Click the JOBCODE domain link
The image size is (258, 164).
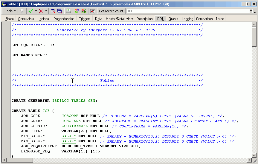(x=70, y=116)
